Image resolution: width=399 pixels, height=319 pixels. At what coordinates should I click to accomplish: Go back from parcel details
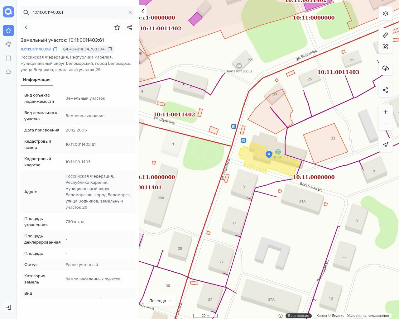(26, 27)
